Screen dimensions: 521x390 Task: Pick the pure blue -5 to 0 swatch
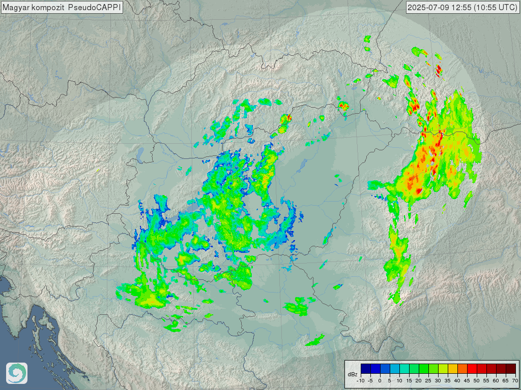point(375,369)
